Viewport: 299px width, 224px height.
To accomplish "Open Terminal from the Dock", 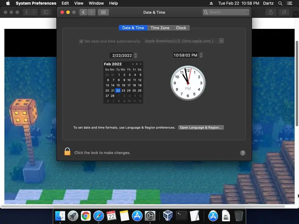I will point(181,216).
